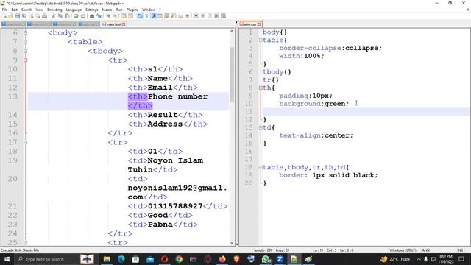
Task: Open Google Chrome from the taskbar
Action: click(x=179, y=259)
